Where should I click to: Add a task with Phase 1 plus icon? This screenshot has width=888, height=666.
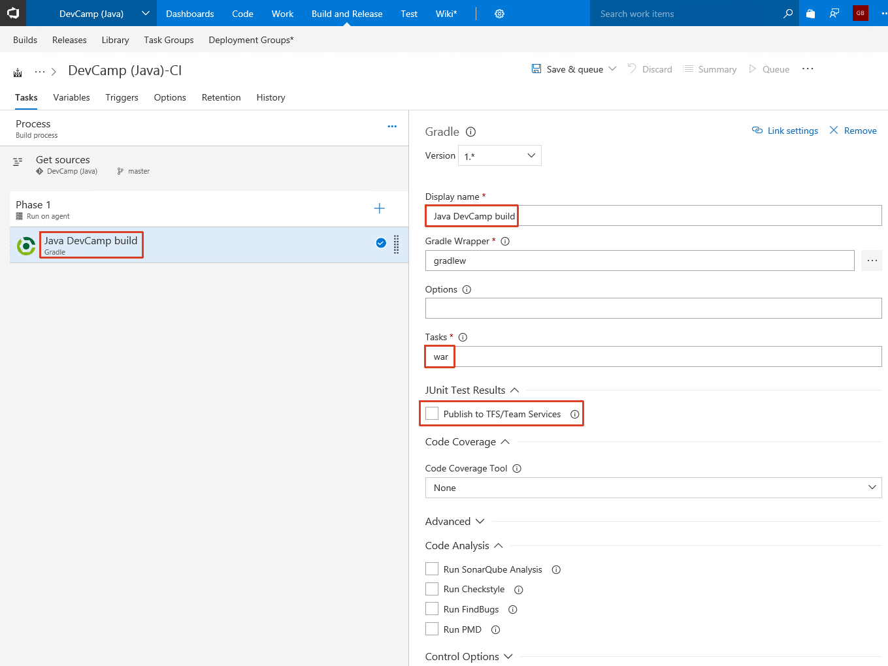pos(380,208)
